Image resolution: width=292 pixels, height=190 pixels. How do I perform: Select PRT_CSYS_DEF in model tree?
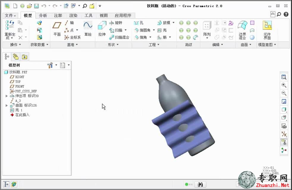pos(23,91)
